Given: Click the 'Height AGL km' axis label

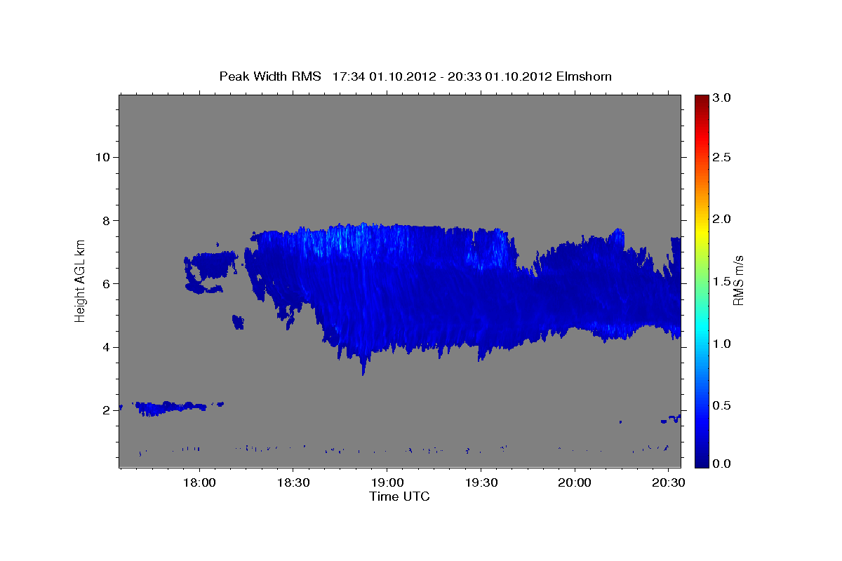Looking at the screenshot, I should pyautogui.click(x=80, y=280).
